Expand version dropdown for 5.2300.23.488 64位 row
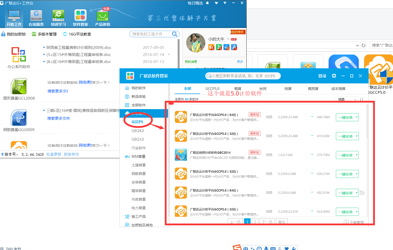This screenshot has width=393, height=250. tap(312, 117)
